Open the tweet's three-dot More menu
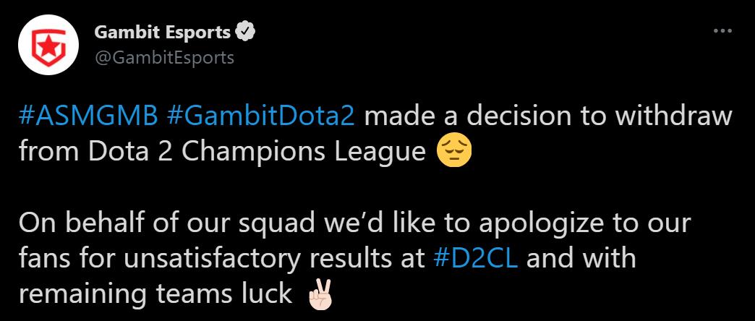This screenshot has height=321, width=755. pos(722,32)
